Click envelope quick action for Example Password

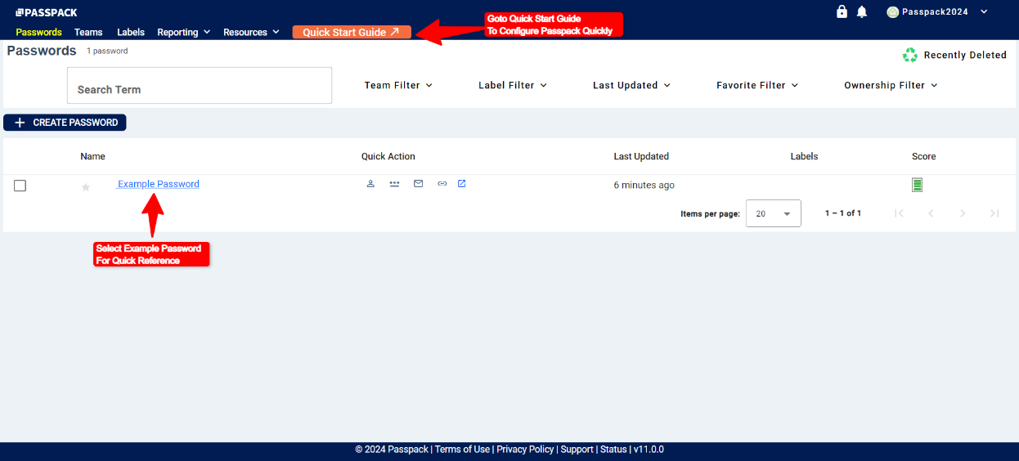coord(418,184)
